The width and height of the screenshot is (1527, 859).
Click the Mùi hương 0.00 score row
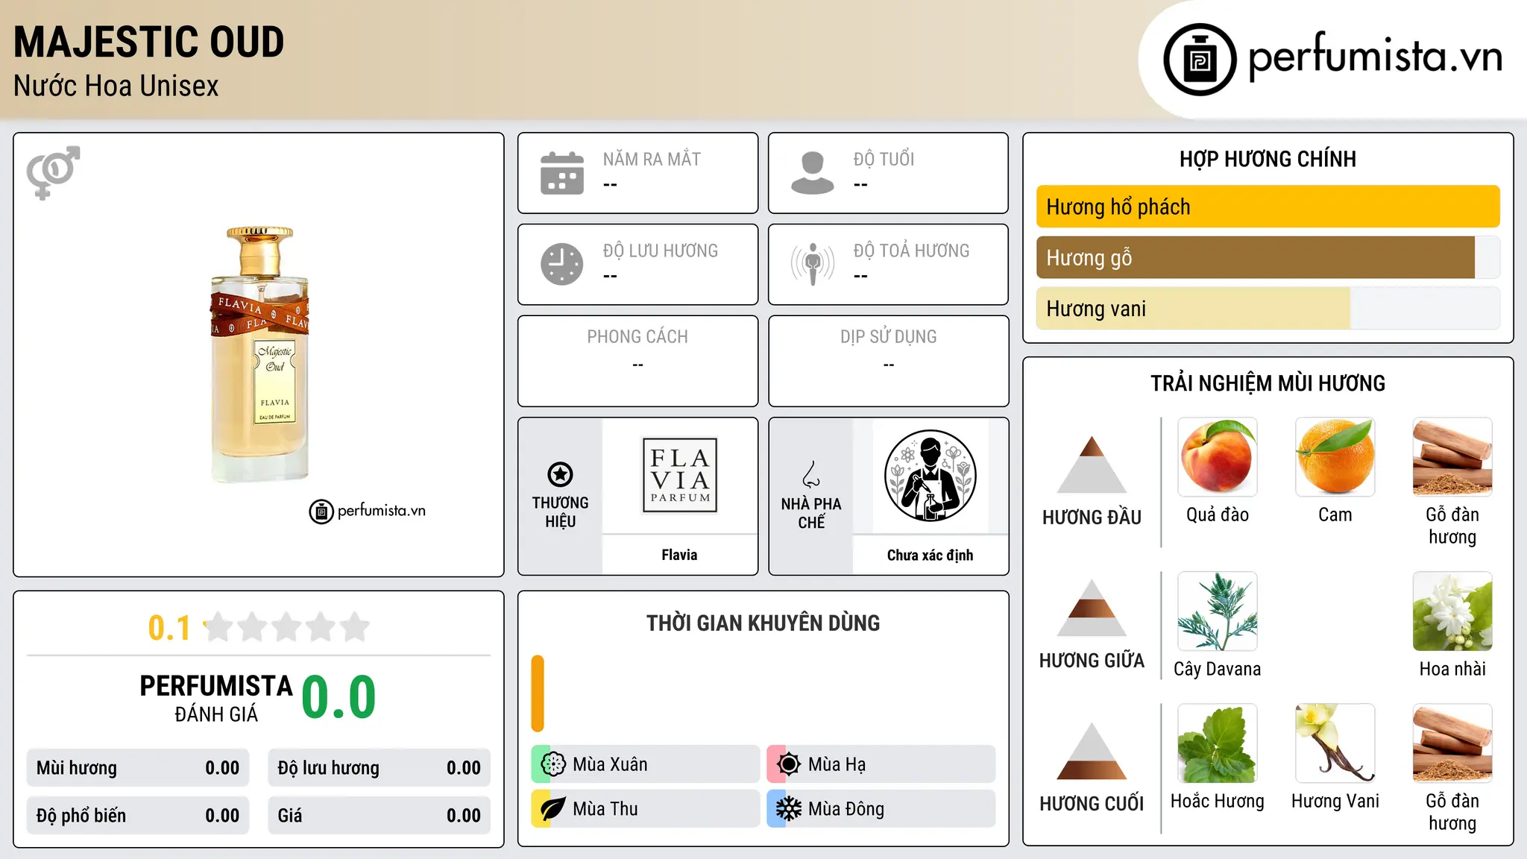pyautogui.click(x=138, y=768)
